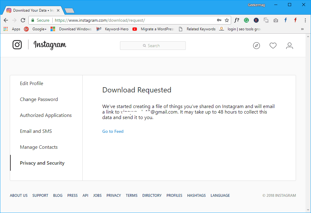Open the BLOG footer link
311x213 pixels.
(58, 195)
